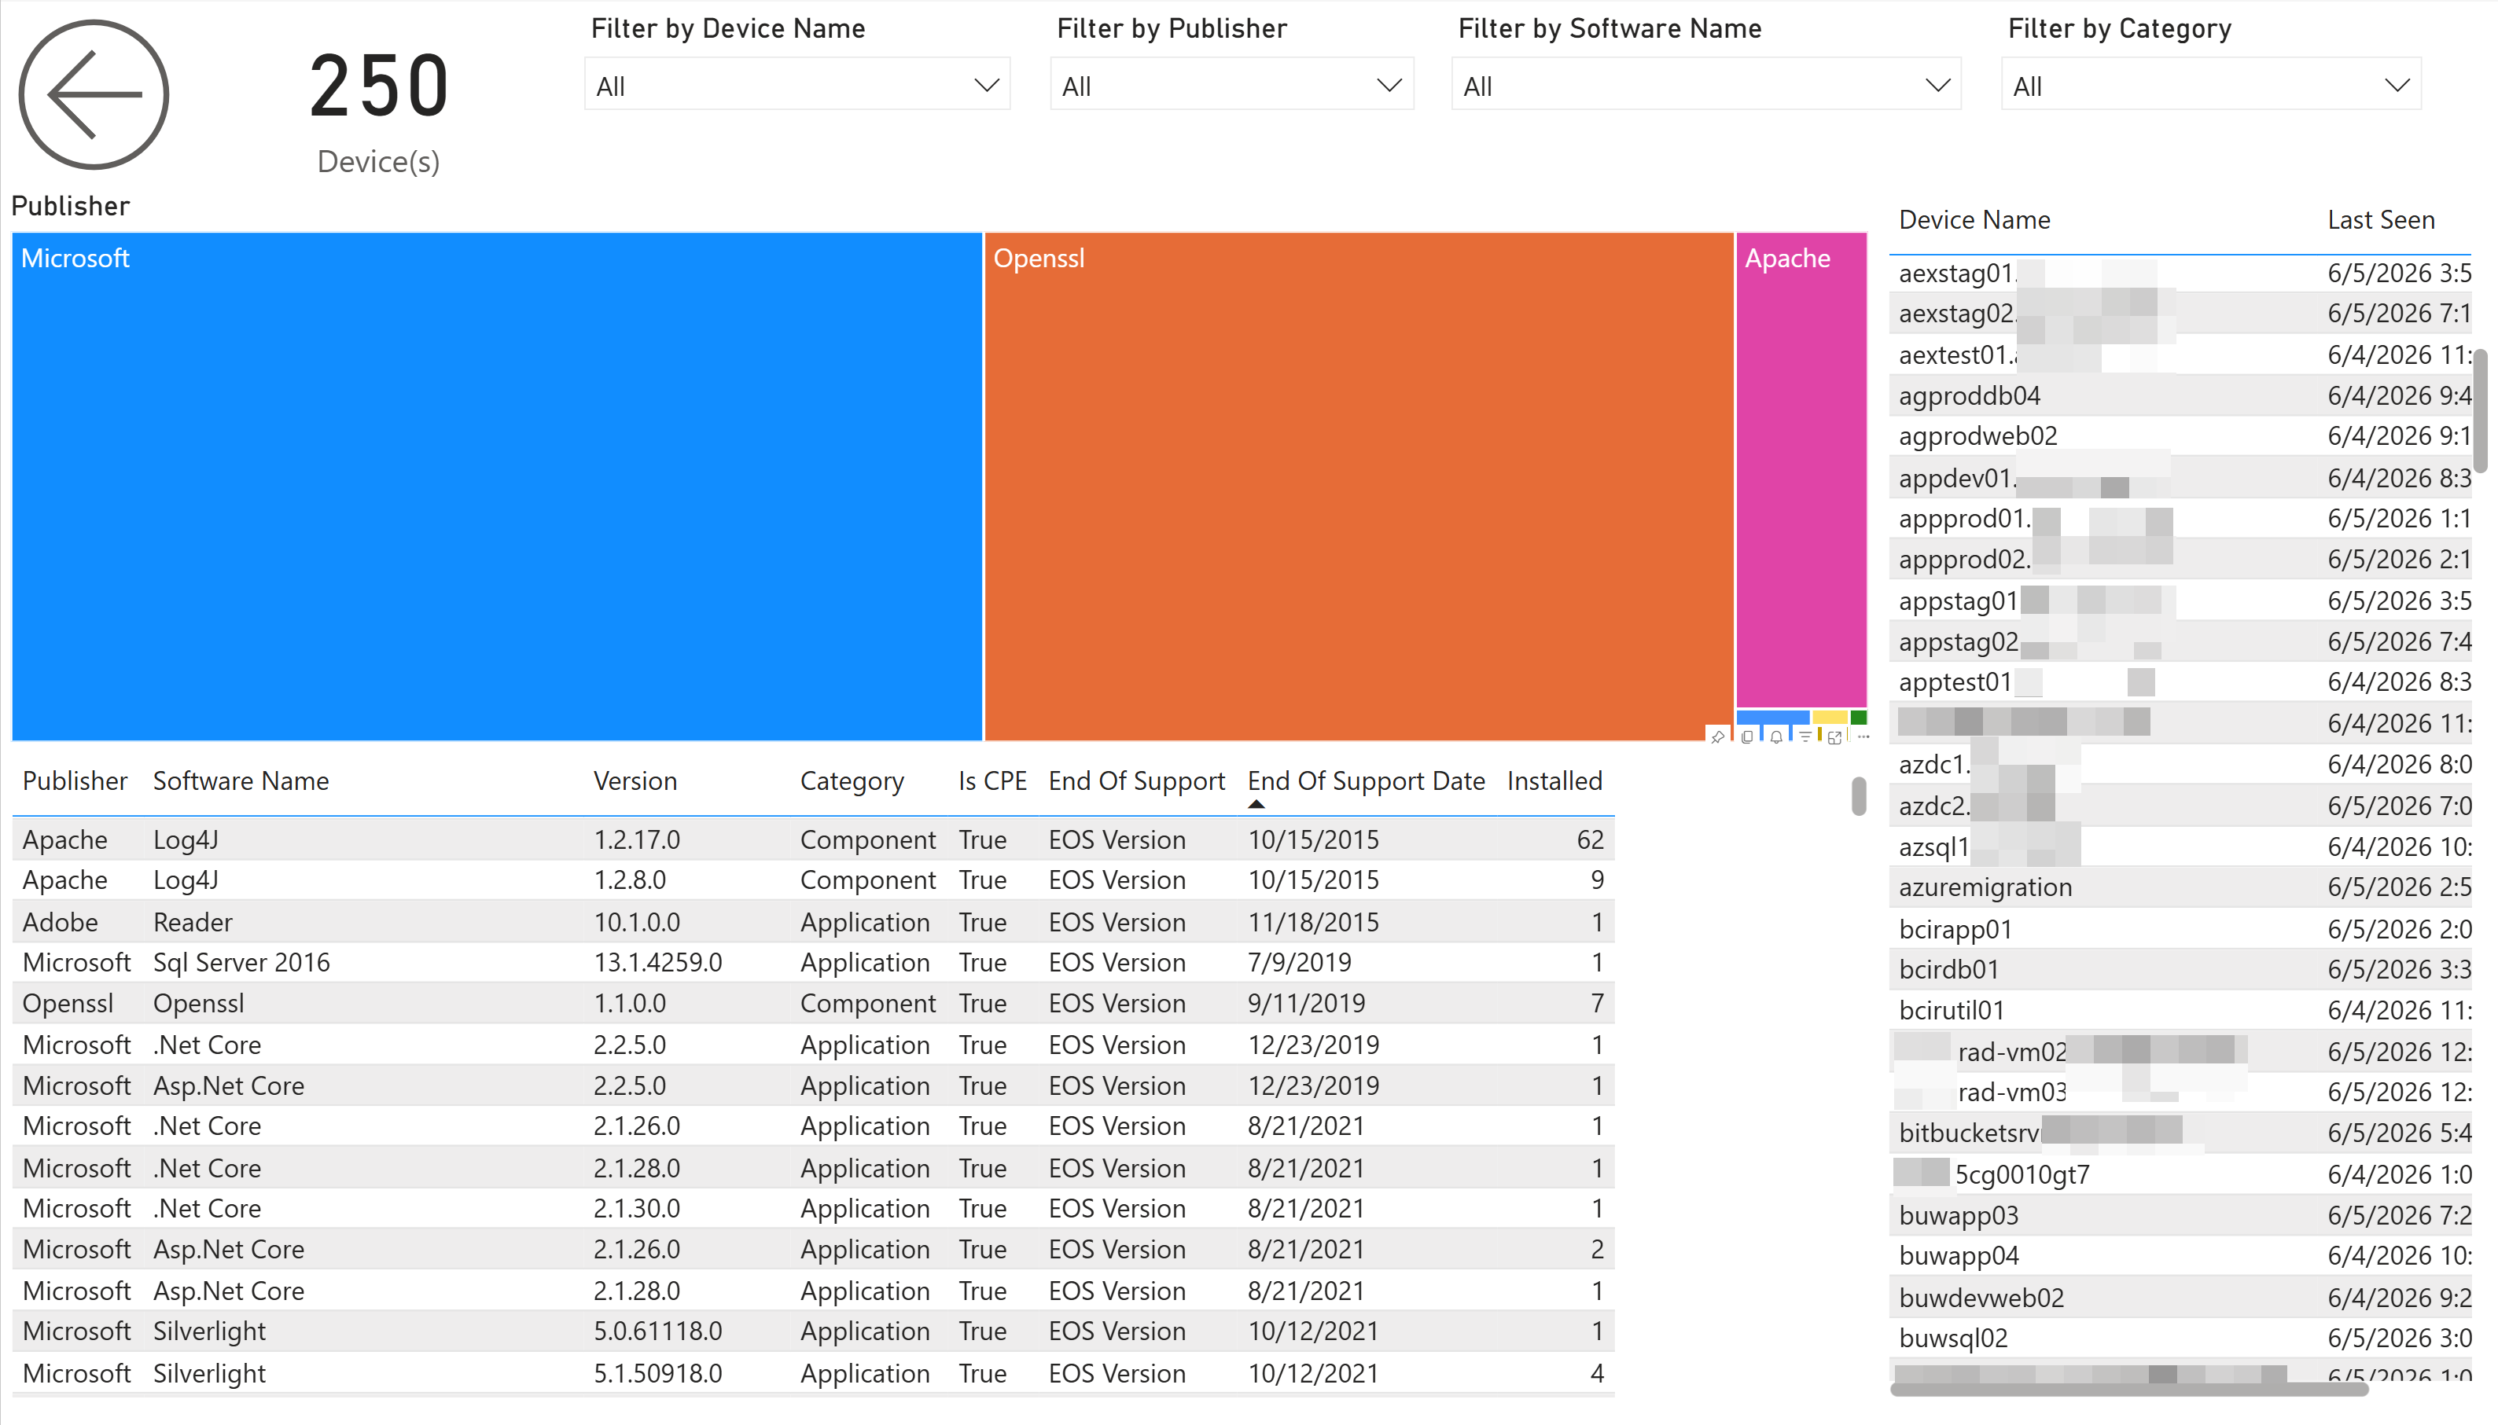Select Asp.Net Core version 2.1.26.0
Viewport: 2498px width, 1425px height.
point(812,1249)
